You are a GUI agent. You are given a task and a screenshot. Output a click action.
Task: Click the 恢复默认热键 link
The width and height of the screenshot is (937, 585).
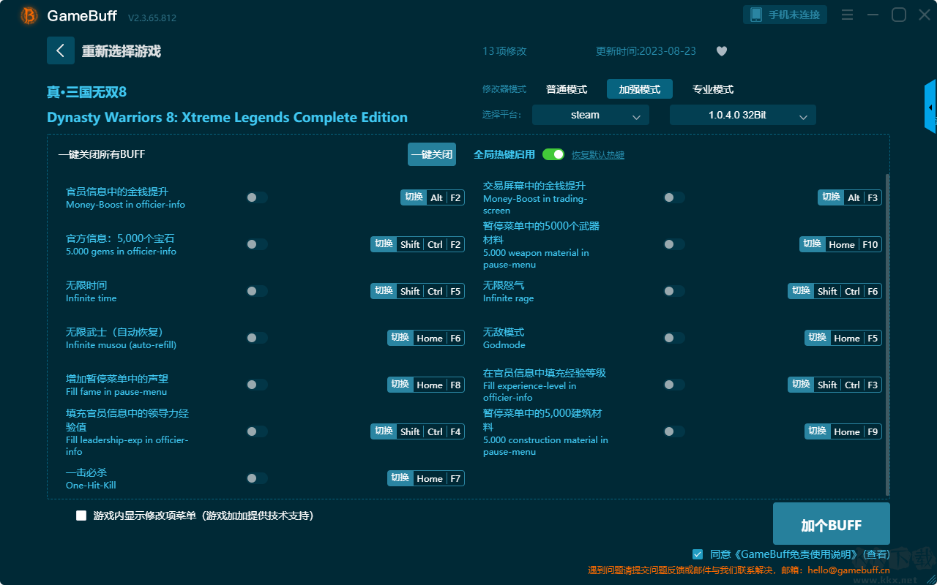[x=598, y=155]
